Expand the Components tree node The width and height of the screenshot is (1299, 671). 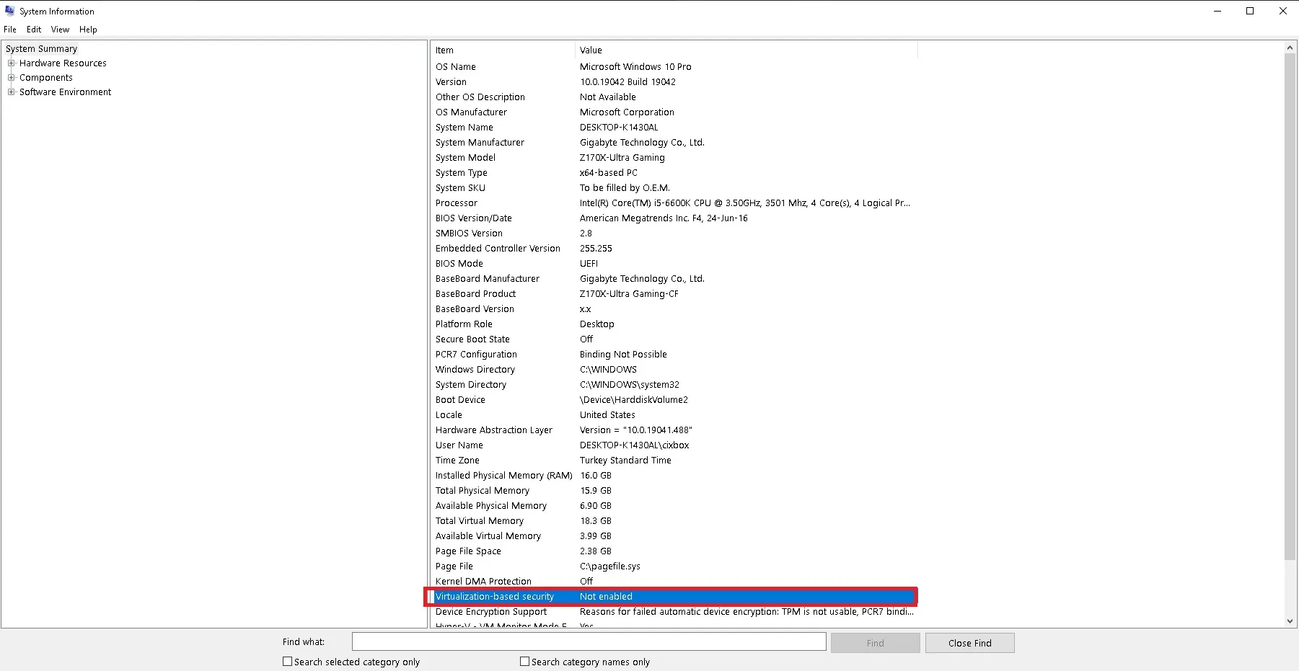[12, 78]
